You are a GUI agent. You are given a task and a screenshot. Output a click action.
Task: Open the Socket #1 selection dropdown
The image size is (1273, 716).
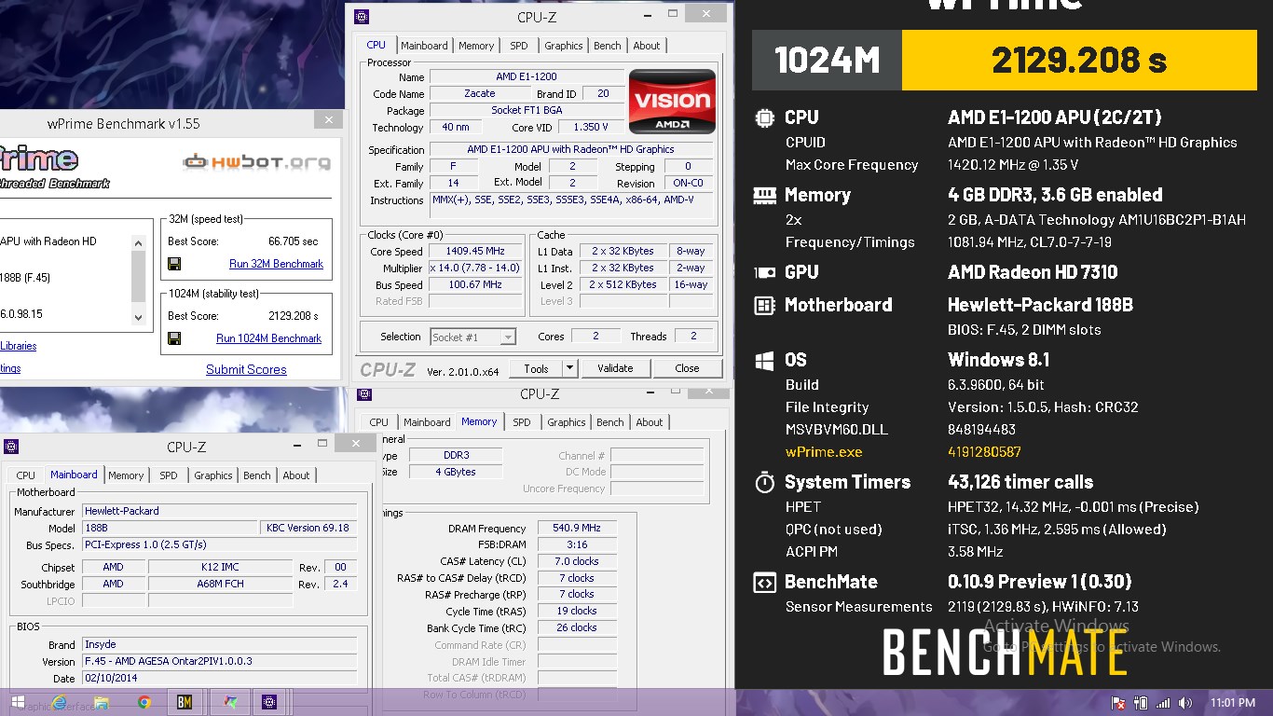(472, 337)
